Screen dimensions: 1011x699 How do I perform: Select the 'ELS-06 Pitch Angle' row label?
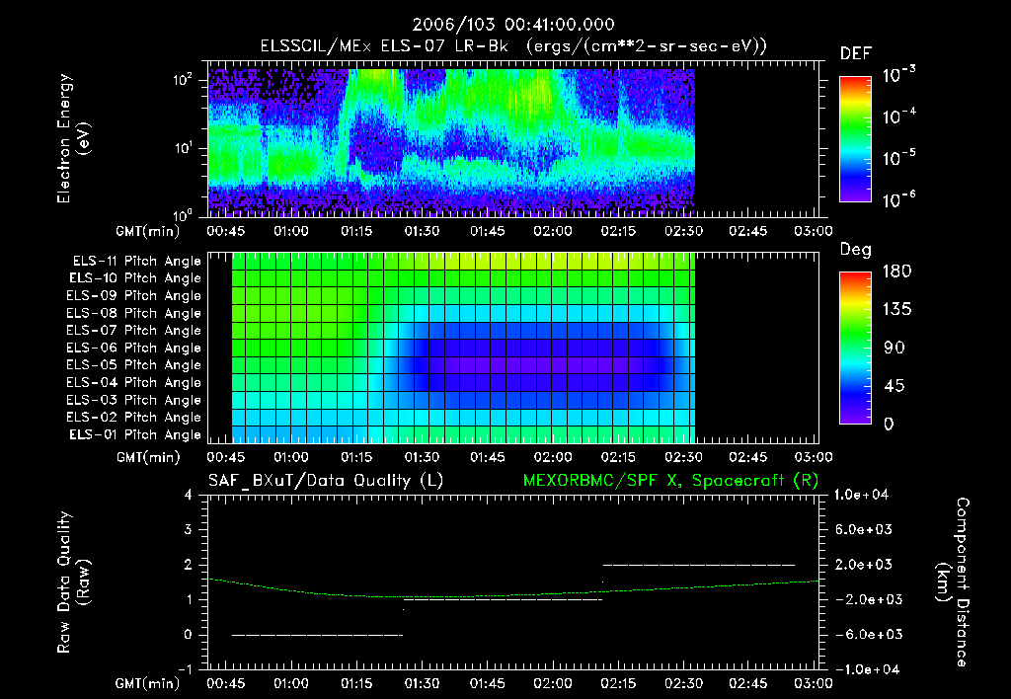[x=134, y=348]
